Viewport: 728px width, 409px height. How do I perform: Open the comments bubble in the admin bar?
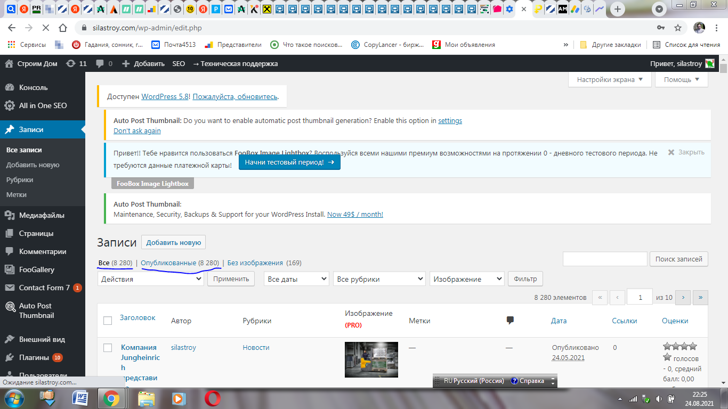[x=104, y=63]
